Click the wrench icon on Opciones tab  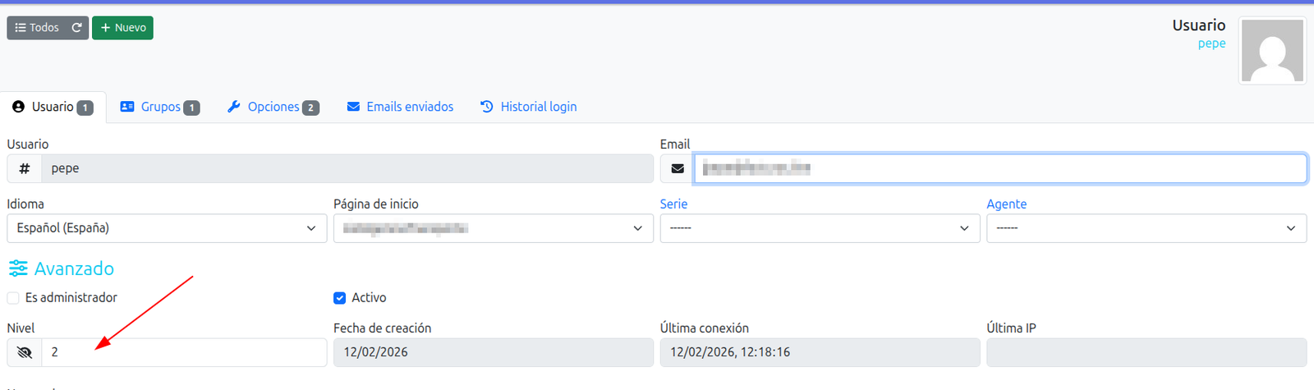(234, 107)
